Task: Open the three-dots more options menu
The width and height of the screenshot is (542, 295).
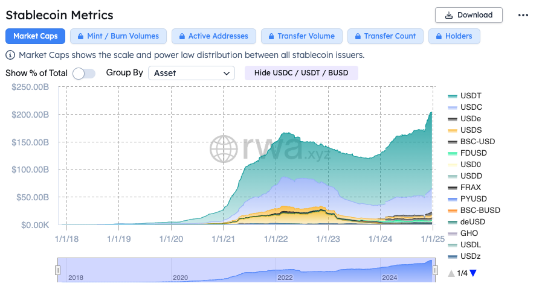Action: point(523,15)
